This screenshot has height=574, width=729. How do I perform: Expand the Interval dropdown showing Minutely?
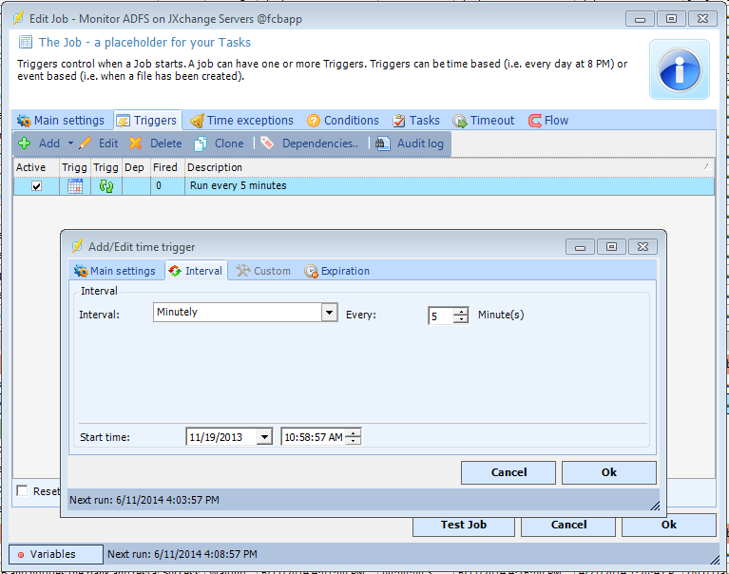tap(329, 313)
